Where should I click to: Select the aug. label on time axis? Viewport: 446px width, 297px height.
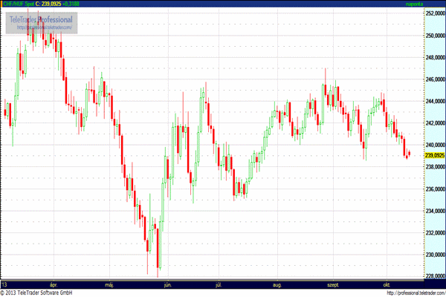point(277,284)
